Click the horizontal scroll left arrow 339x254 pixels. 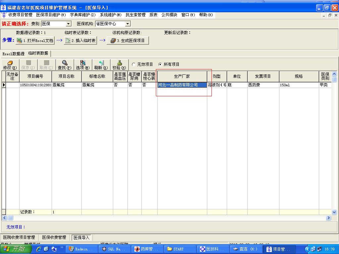pos(4,218)
